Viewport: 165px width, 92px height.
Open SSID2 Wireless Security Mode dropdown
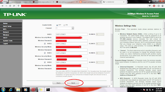[68, 47]
